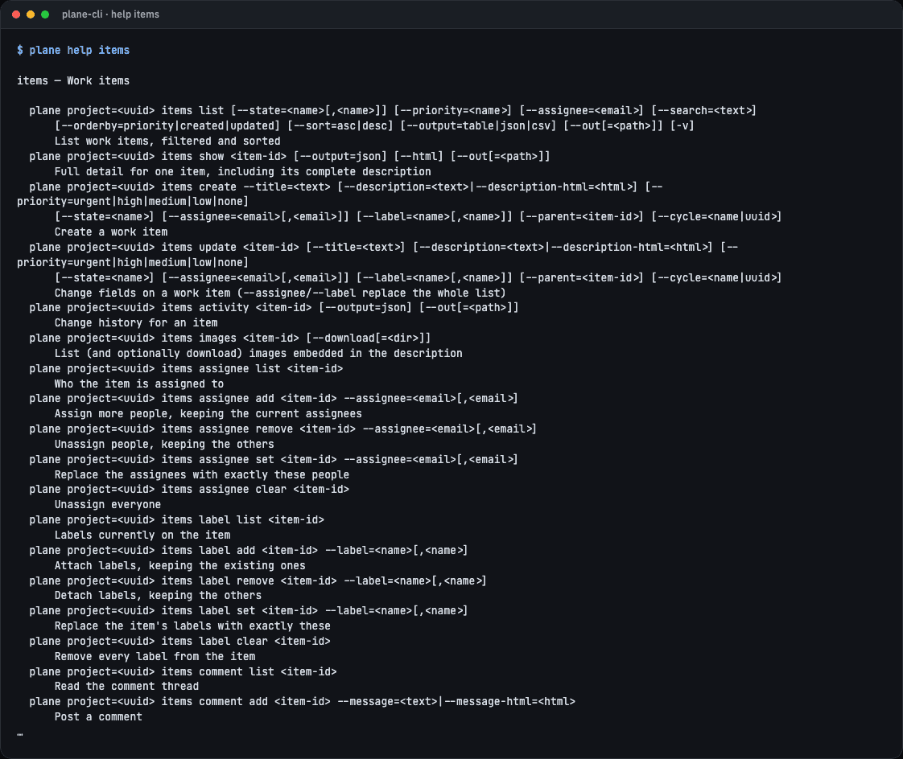Image resolution: width=903 pixels, height=759 pixels.
Task: Click 'Detach labels, keeping the others' text
Action: point(158,596)
